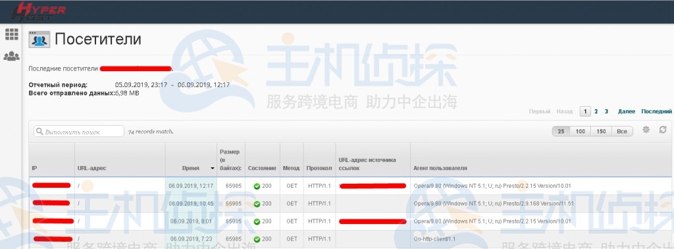Go to page 1

pos(584,111)
